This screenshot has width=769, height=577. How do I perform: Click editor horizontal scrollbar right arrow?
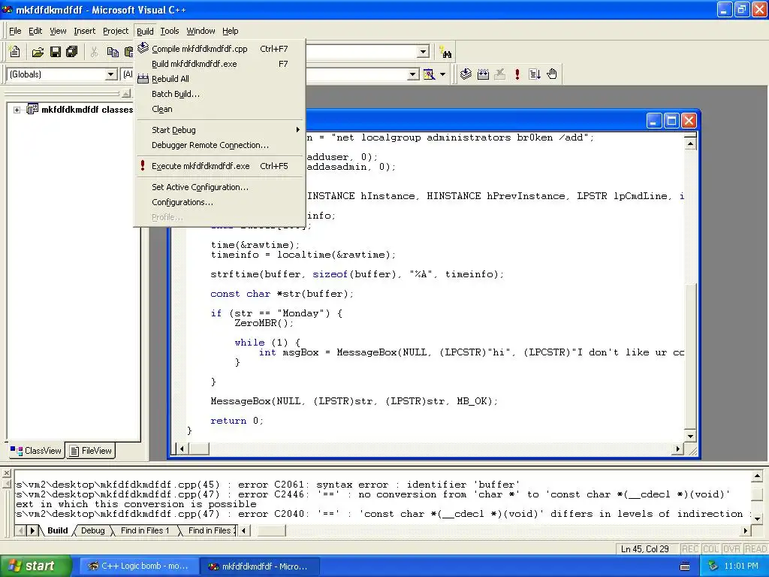click(x=678, y=449)
